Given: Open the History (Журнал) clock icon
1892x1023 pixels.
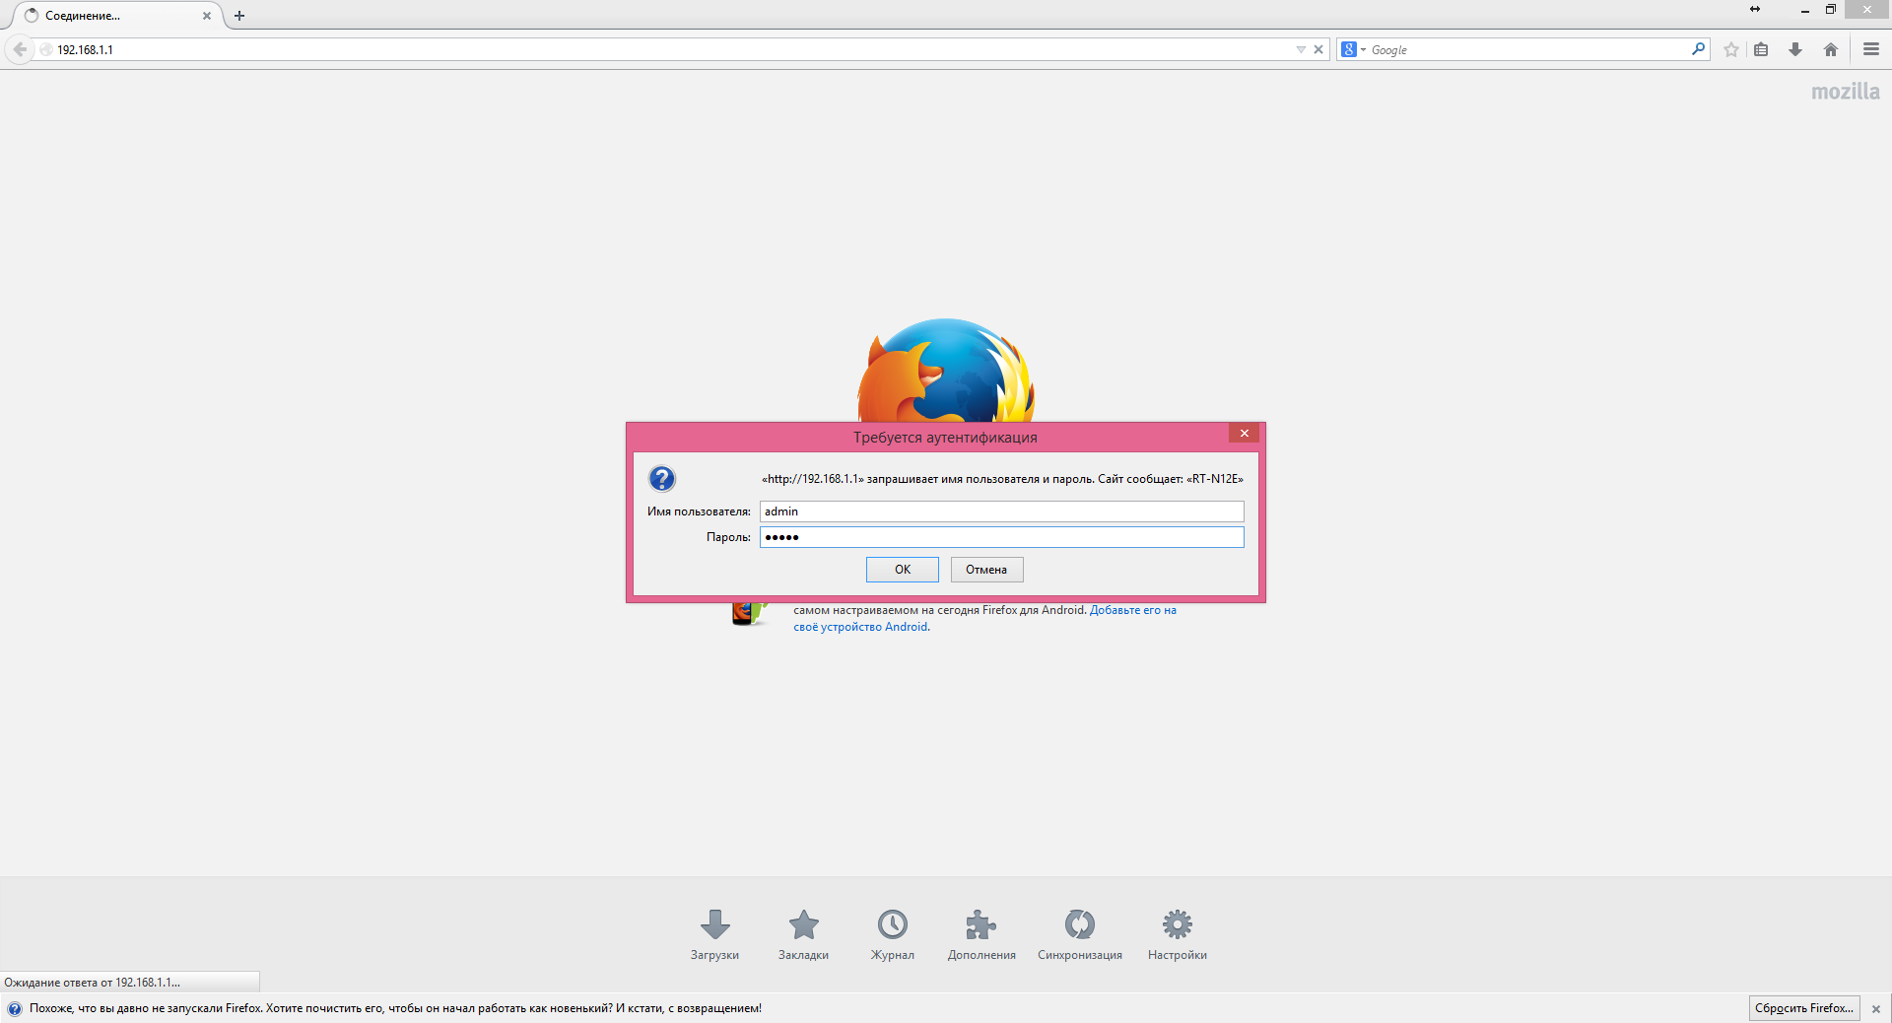Looking at the screenshot, I should 892,924.
